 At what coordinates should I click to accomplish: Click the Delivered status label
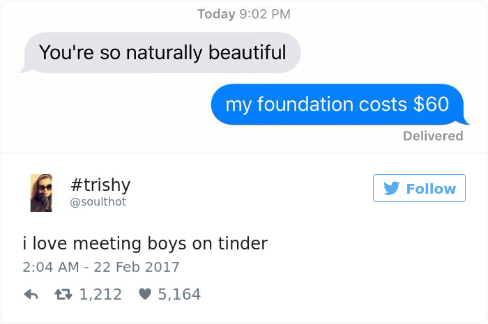coord(433,136)
